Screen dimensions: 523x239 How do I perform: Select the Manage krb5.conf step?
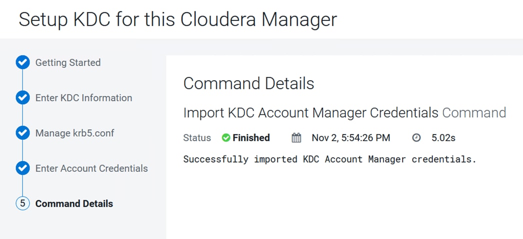click(74, 133)
